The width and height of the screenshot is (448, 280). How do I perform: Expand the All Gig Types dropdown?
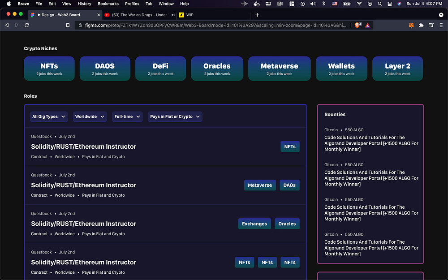coord(49,116)
